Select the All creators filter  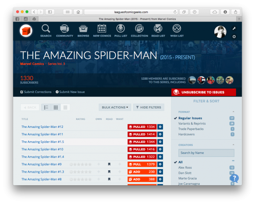(x=180, y=162)
